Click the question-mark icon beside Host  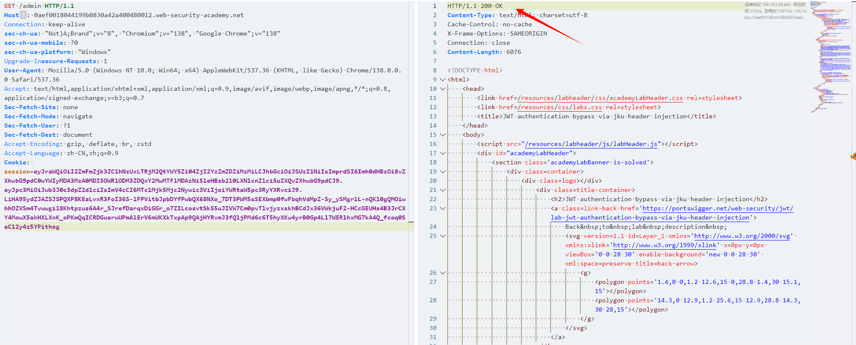[x=23, y=15]
